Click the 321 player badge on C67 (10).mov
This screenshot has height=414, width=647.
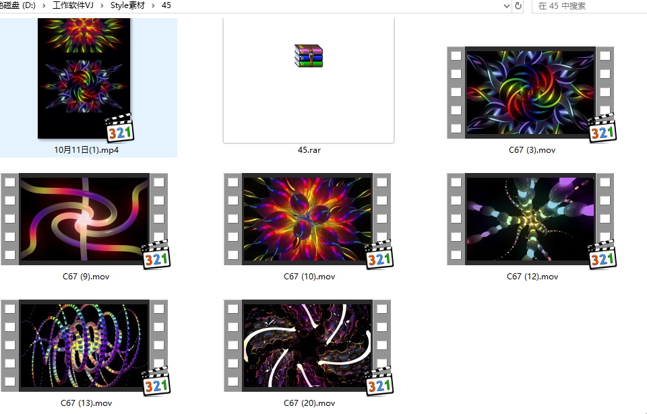pos(379,254)
